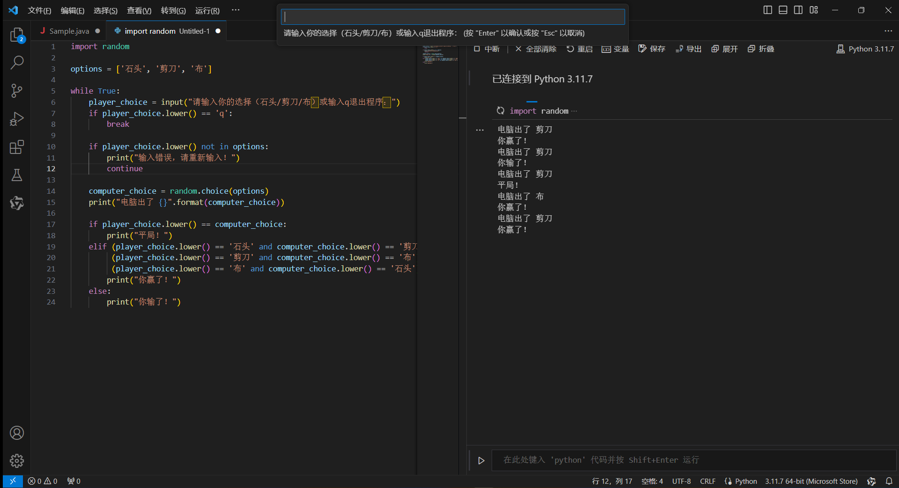Click the code minimap preview
The width and height of the screenshot is (899, 488).
(x=440, y=54)
